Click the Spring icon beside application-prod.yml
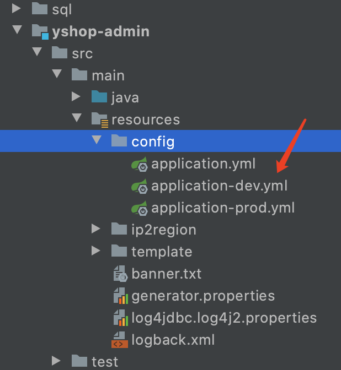 (x=140, y=208)
